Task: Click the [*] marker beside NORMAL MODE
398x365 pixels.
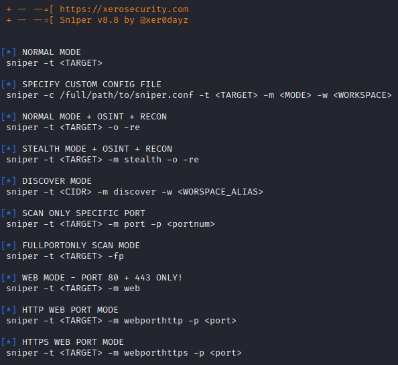Action: click(x=9, y=52)
